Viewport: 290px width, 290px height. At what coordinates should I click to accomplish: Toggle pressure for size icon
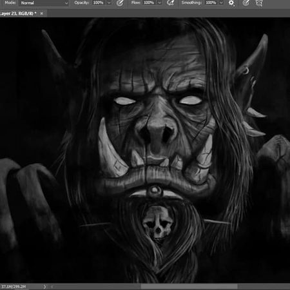pyautogui.click(x=246, y=3)
